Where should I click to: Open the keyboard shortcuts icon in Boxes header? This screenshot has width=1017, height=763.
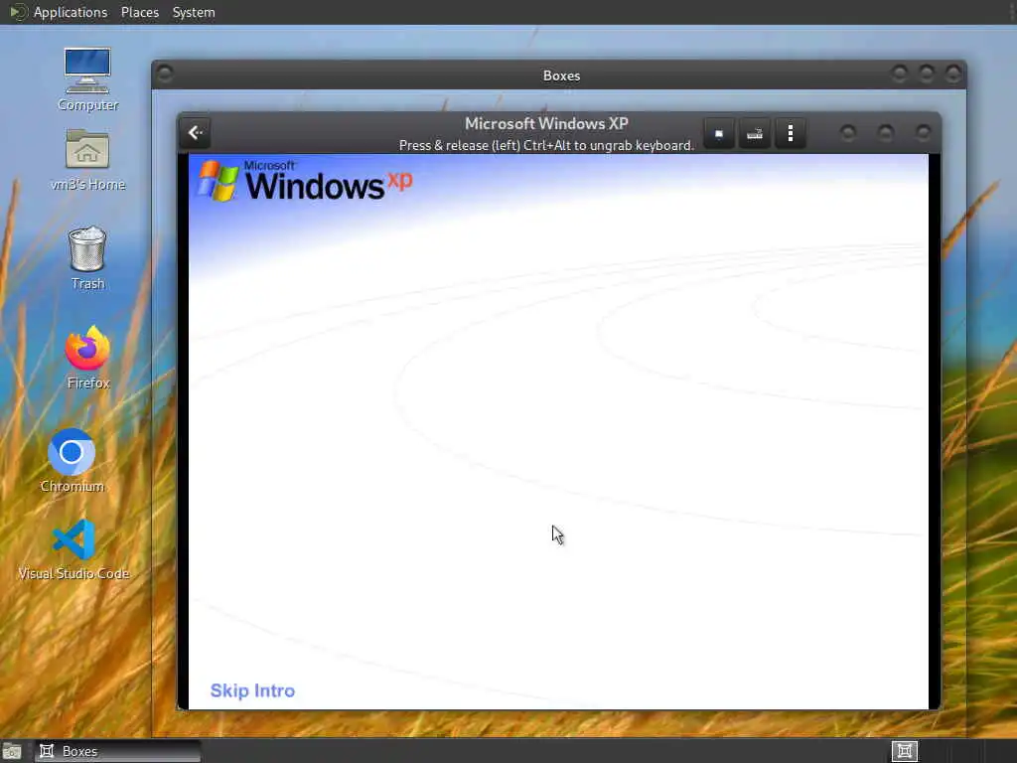tap(755, 134)
